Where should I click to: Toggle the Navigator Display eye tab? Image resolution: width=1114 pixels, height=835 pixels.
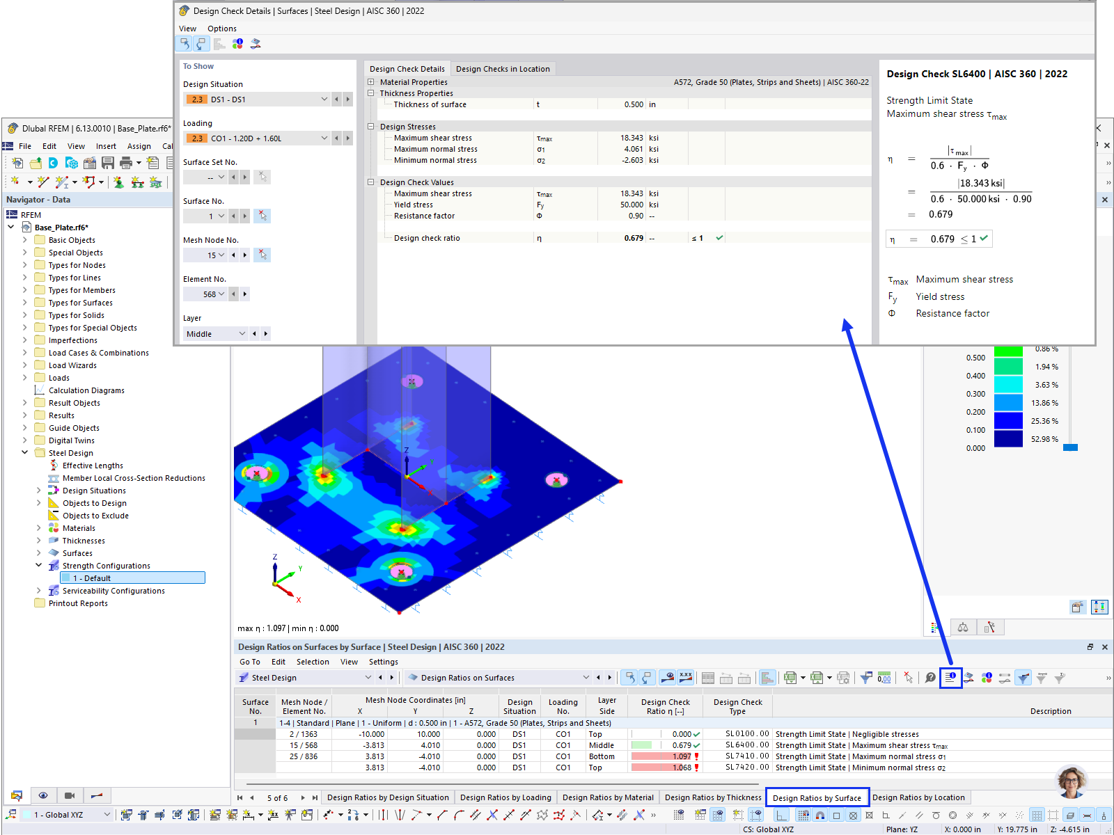43,795
